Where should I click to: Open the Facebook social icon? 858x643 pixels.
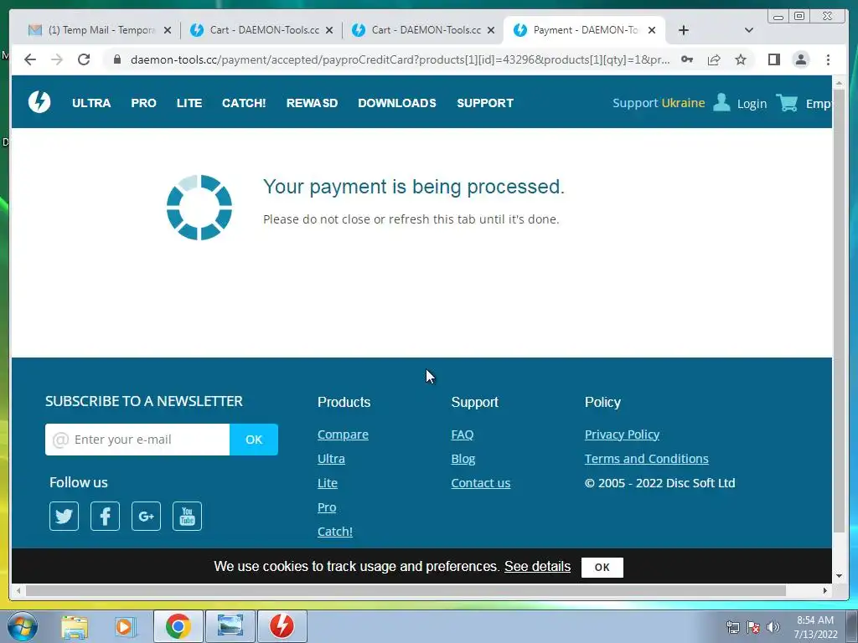[105, 516]
